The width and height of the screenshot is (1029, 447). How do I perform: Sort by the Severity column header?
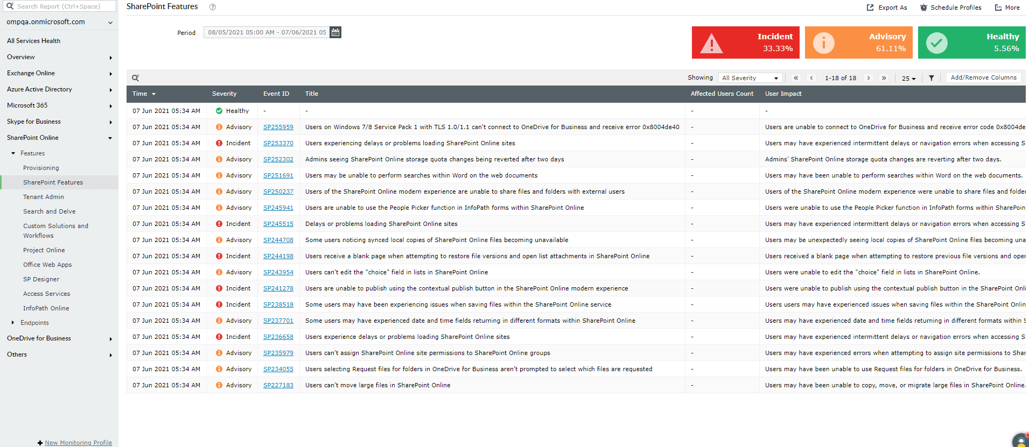point(225,94)
